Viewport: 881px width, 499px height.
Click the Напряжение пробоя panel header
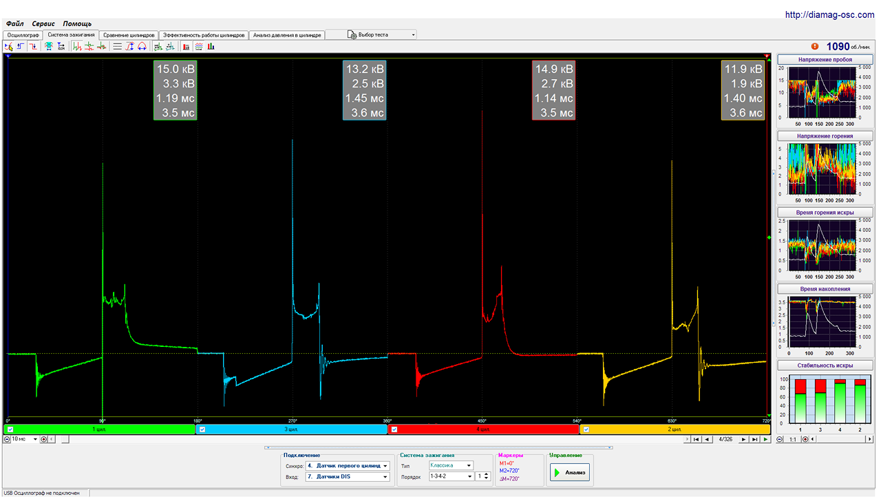tap(825, 59)
